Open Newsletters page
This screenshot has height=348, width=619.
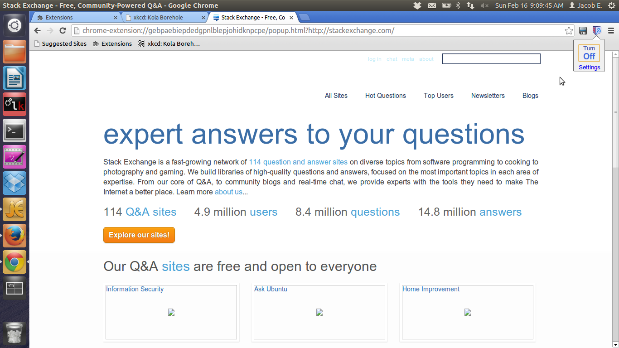pos(488,96)
